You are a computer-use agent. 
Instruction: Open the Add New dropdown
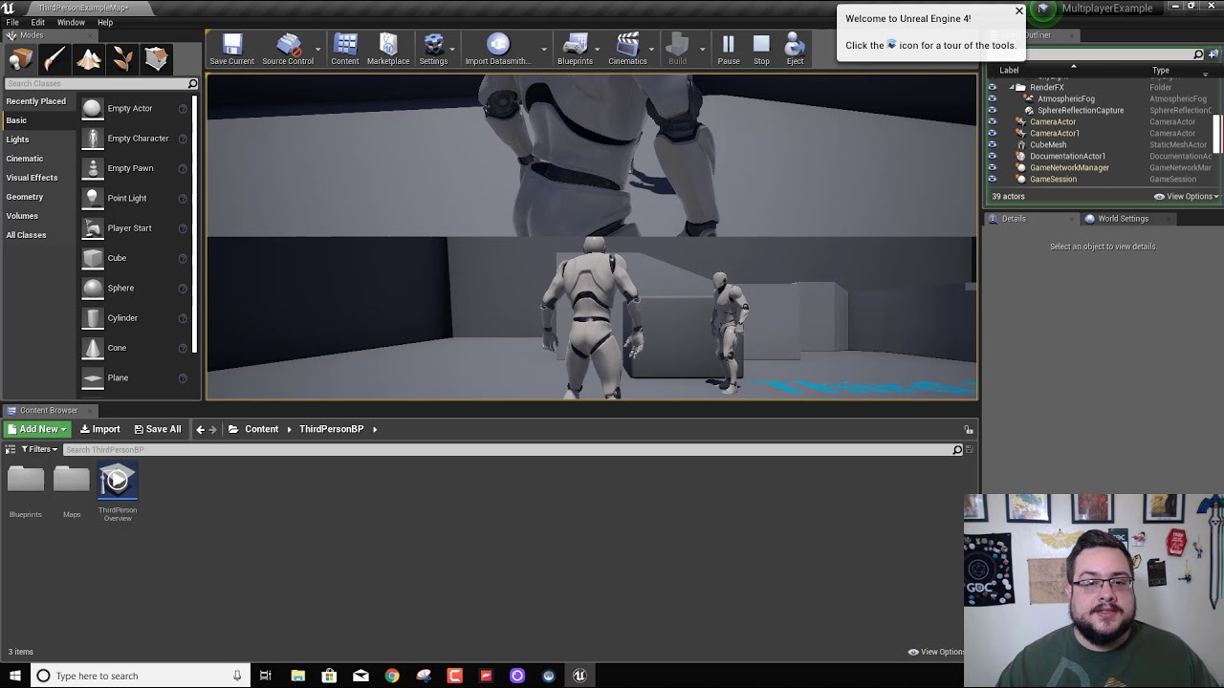37,429
